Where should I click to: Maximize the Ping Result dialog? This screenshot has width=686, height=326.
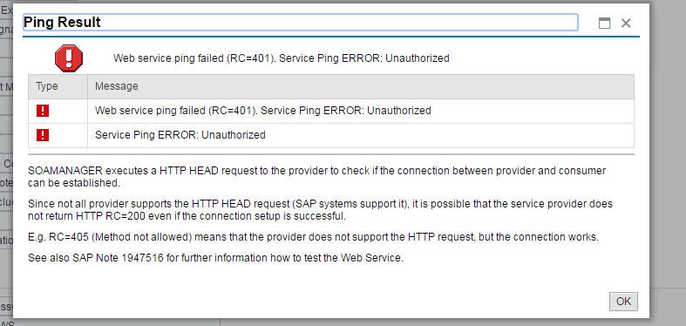[604, 24]
